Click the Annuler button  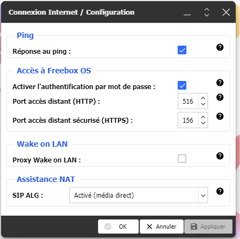[x=161, y=227]
